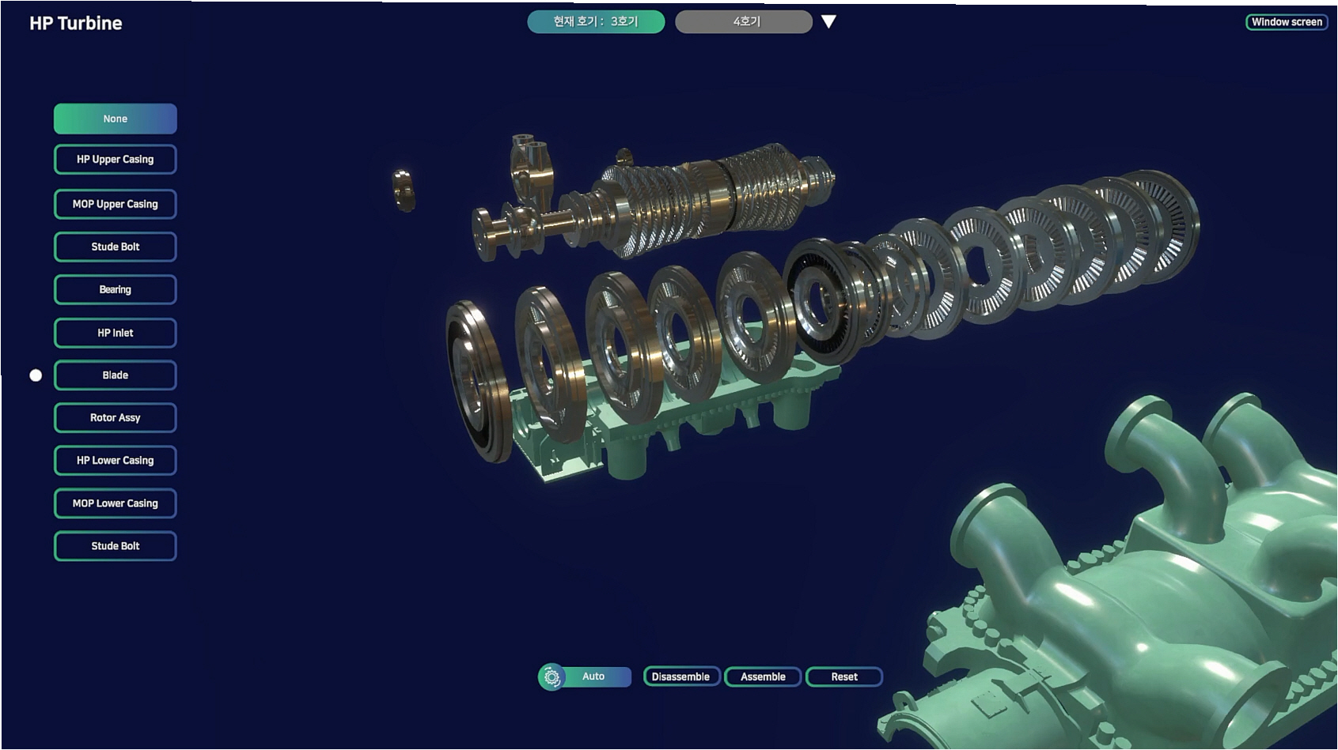This screenshot has height=750, width=1338.
Task: Highlight the Bearing component
Action: coord(116,289)
